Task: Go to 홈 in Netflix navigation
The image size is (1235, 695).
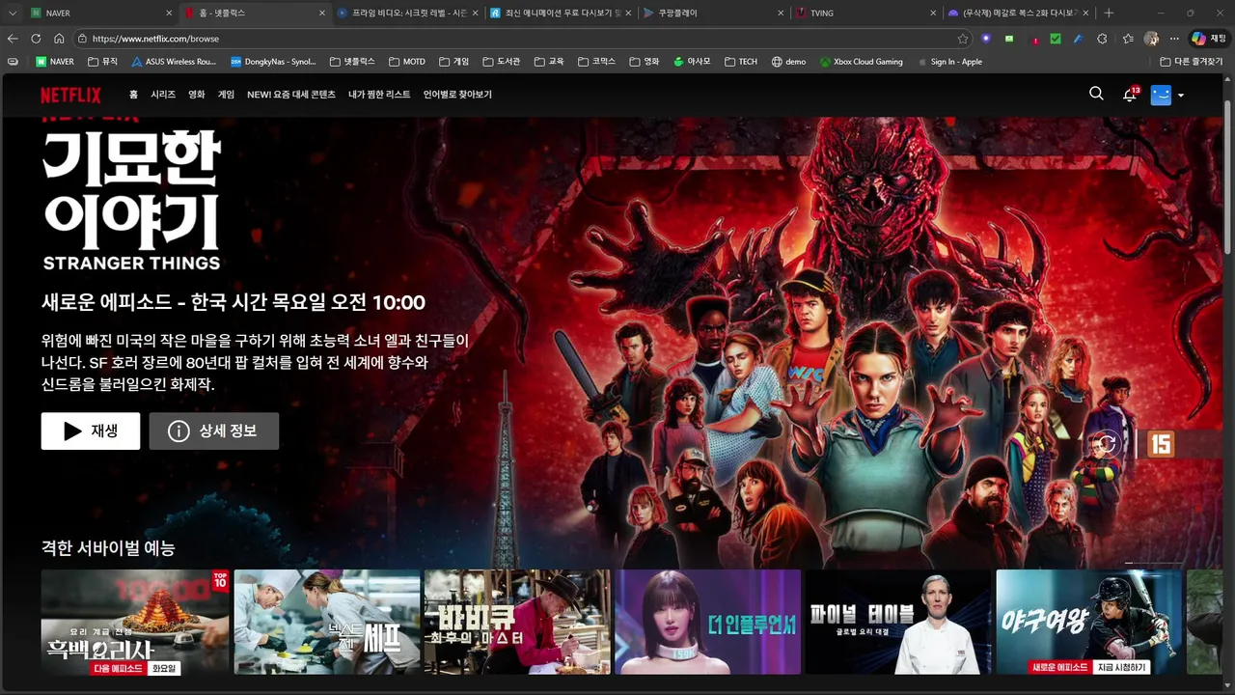Action: (133, 95)
